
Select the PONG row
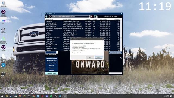pos(83,32)
